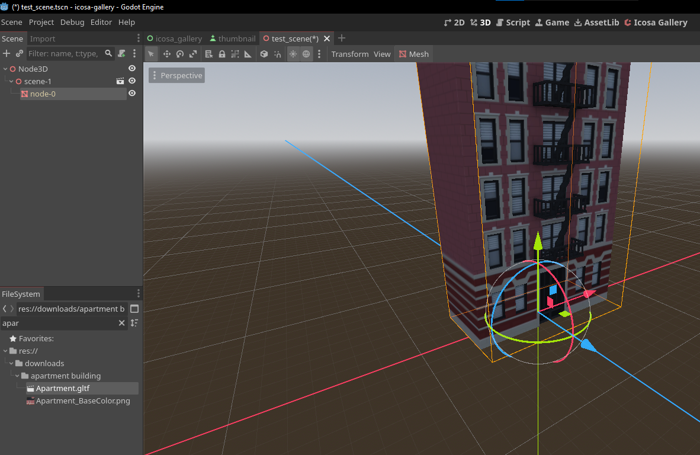Toggle visibility of Node3D
This screenshot has height=455, width=700.
(132, 69)
